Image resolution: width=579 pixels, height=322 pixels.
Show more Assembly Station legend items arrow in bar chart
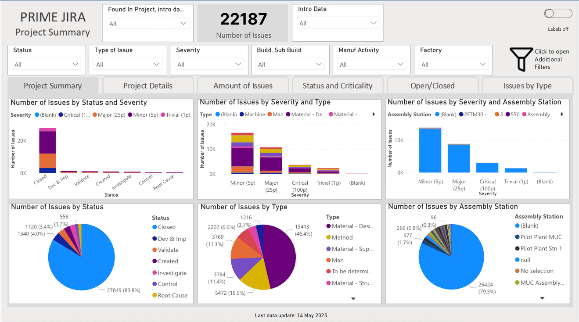[x=561, y=114]
